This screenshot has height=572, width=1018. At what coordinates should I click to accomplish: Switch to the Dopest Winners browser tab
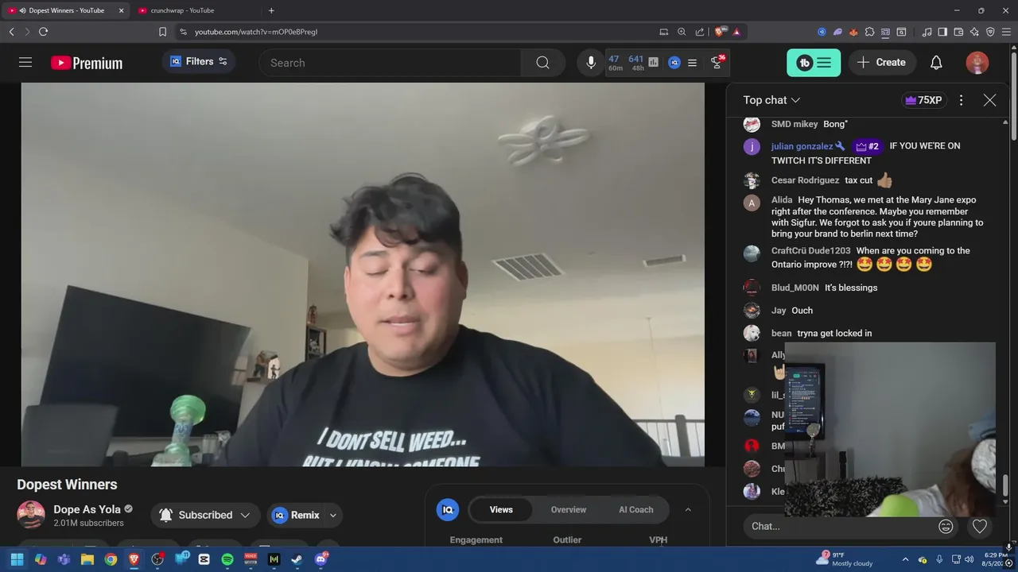click(x=67, y=10)
